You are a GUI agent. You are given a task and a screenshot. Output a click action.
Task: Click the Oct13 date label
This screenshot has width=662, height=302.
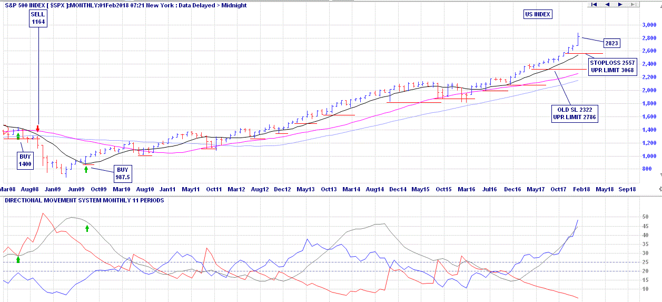coord(329,189)
